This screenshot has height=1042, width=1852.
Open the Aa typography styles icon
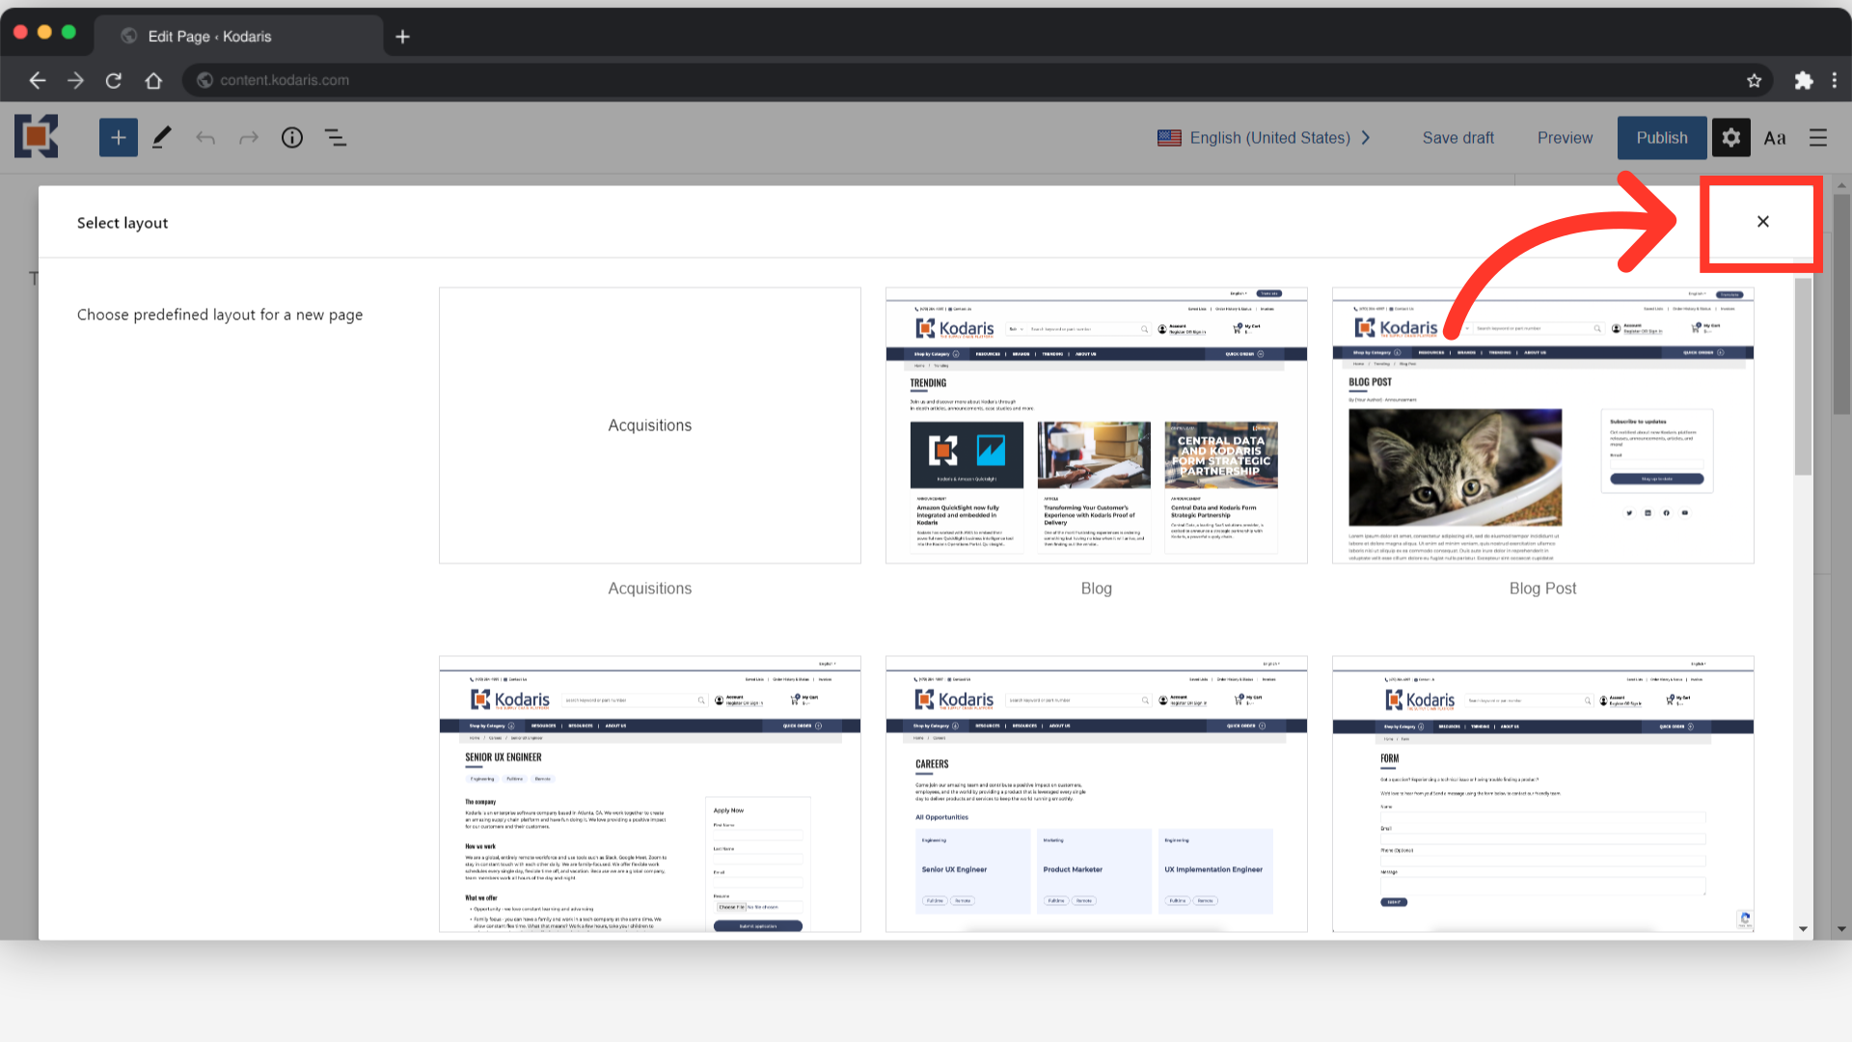1775,138
